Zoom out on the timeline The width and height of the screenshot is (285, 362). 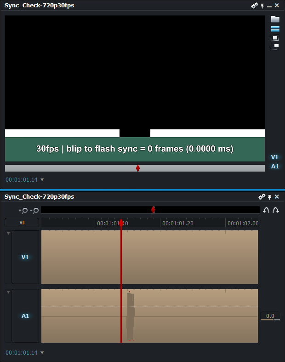[34, 210]
